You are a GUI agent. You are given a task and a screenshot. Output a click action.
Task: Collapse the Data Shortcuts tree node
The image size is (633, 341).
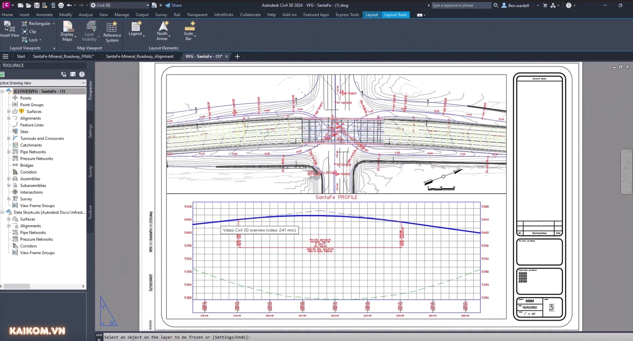(x=3, y=212)
